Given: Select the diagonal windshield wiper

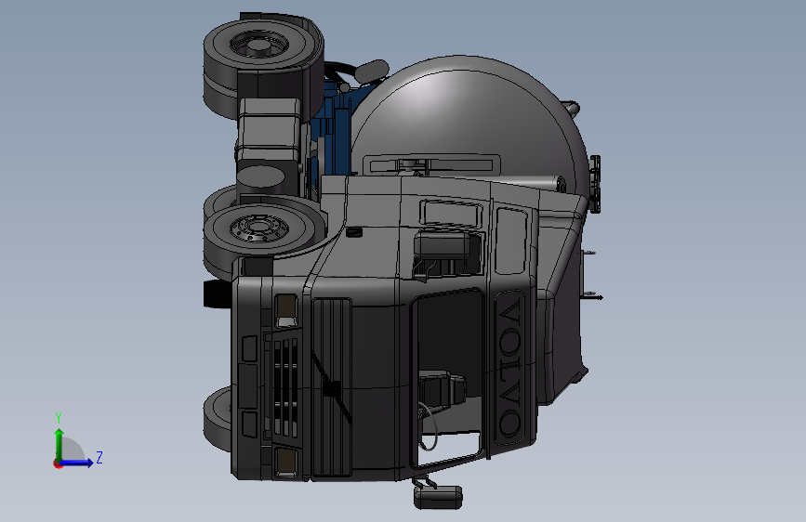Looking at the screenshot, I should pos(332,386).
